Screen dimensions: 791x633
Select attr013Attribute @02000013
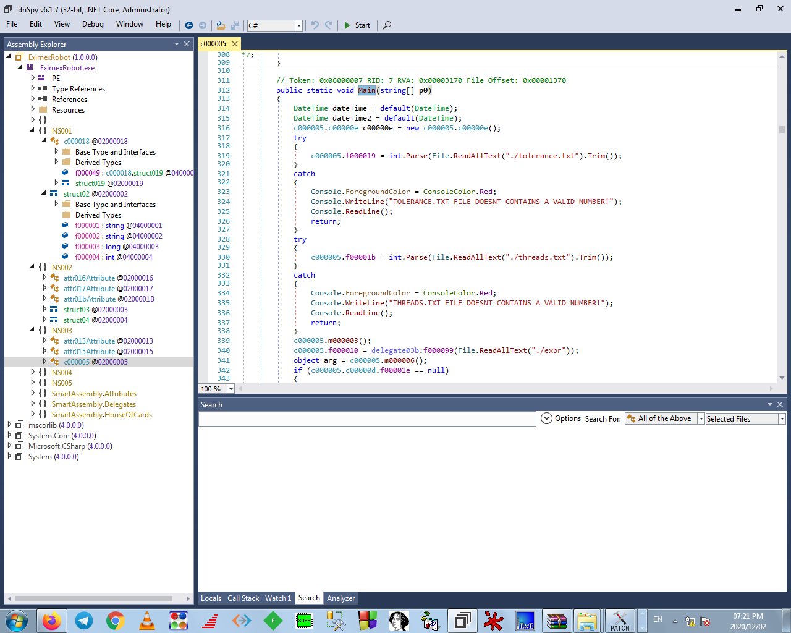[108, 341]
